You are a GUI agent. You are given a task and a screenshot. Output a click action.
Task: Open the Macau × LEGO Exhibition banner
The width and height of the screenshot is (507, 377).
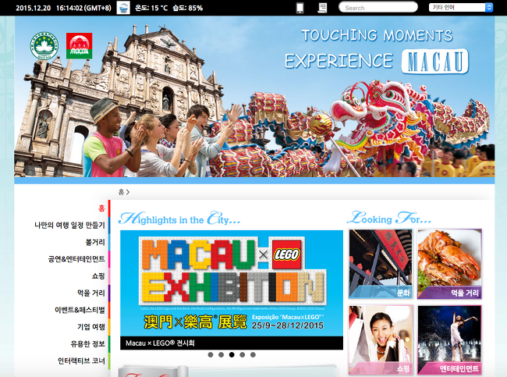pyautogui.click(x=232, y=283)
